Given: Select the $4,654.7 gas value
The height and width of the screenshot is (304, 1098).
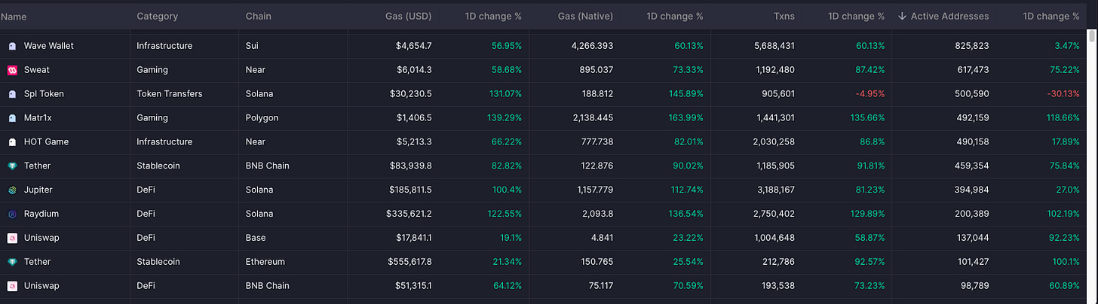Looking at the screenshot, I should point(414,46).
